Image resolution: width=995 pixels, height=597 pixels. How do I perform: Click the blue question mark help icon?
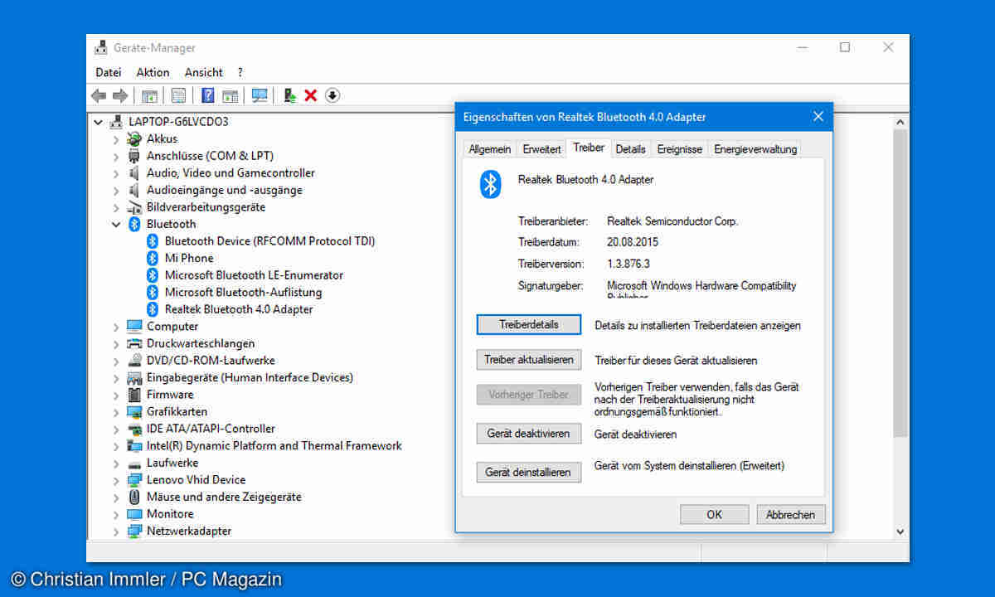click(208, 96)
